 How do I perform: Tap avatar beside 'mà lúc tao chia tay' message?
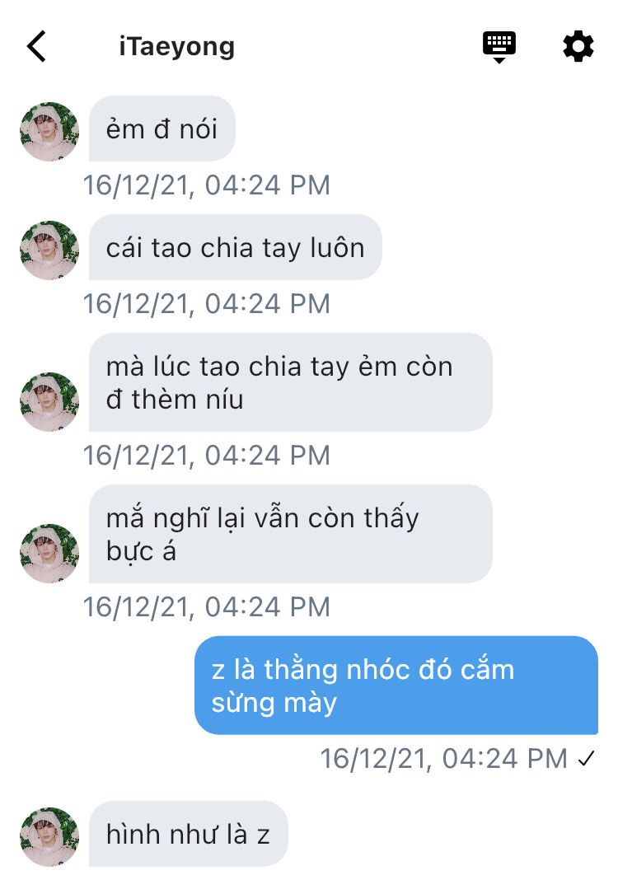[x=49, y=402]
